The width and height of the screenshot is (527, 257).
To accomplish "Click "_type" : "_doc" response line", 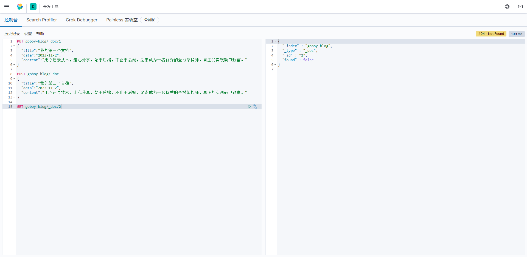I will pos(300,51).
